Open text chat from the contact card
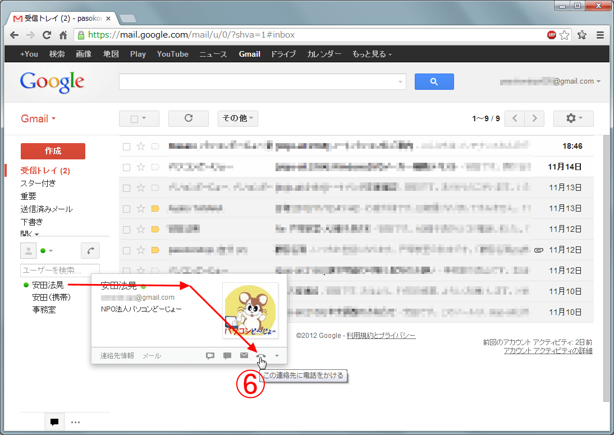This screenshot has height=435, width=614. pyautogui.click(x=227, y=356)
